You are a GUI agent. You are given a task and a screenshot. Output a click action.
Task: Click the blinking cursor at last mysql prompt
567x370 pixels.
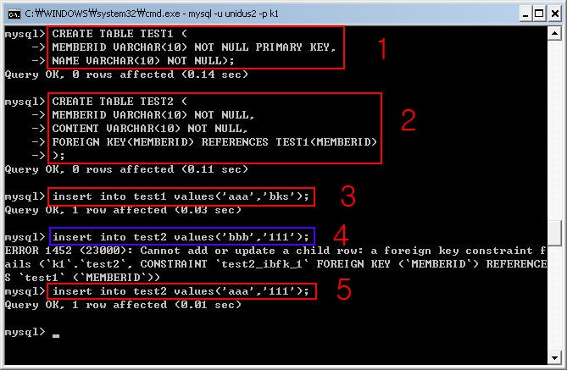coord(56,335)
